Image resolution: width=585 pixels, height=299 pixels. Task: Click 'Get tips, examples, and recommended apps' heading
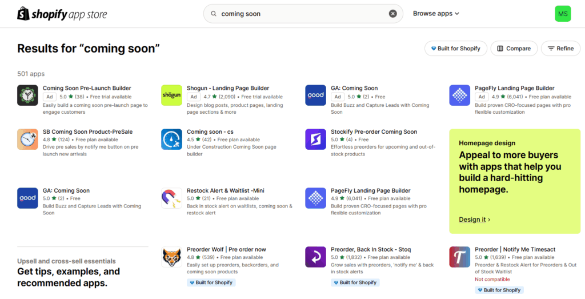coord(69,277)
